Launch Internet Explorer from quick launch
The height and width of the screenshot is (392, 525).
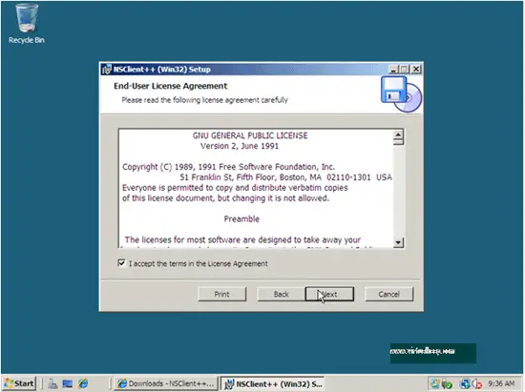pyautogui.click(x=83, y=383)
